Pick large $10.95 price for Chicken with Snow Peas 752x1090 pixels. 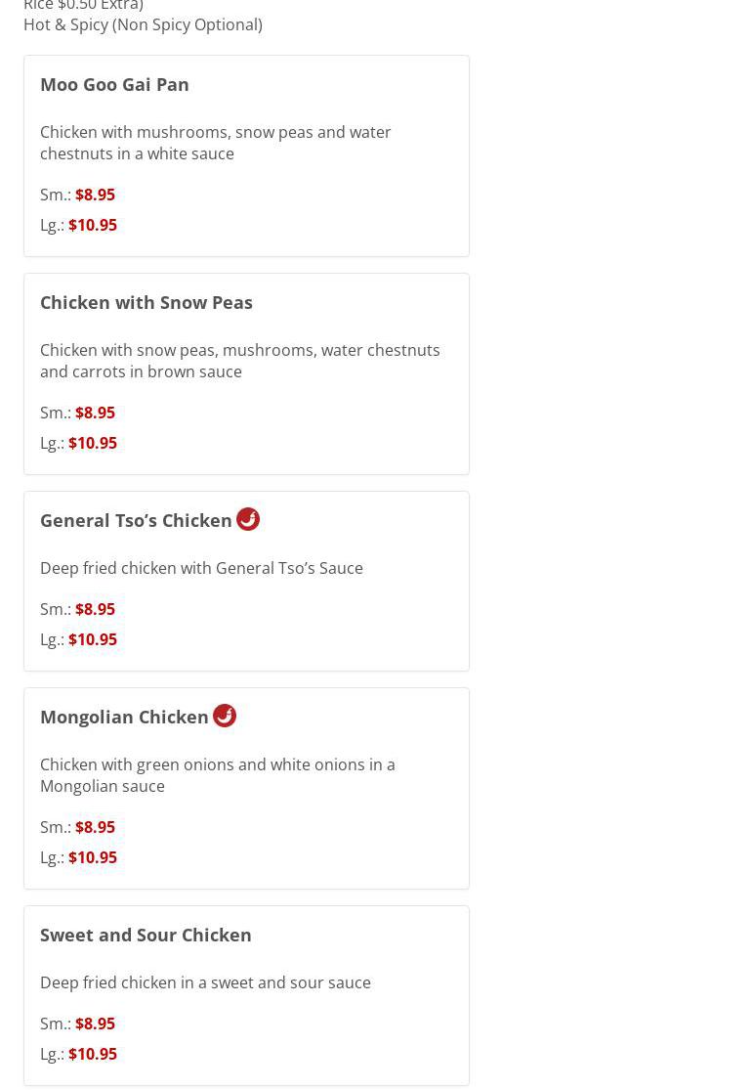tap(93, 443)
